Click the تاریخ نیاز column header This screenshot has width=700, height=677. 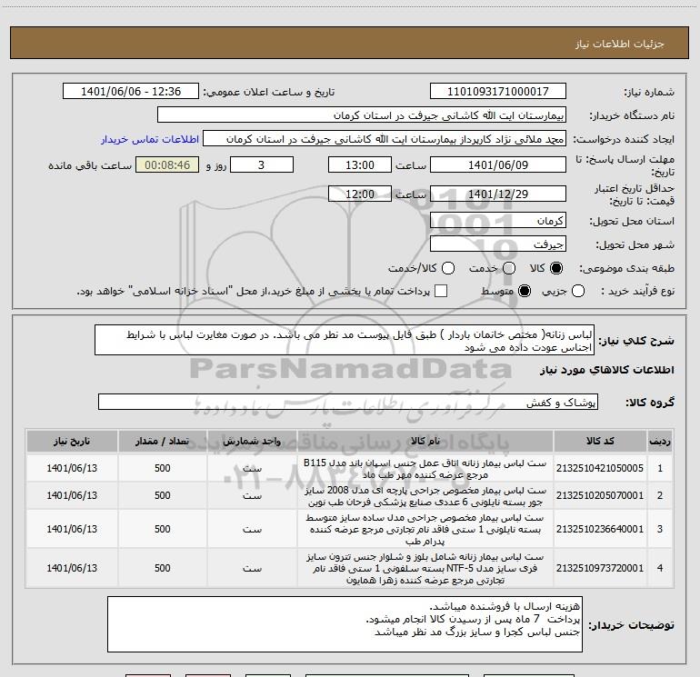pos(72,441)
